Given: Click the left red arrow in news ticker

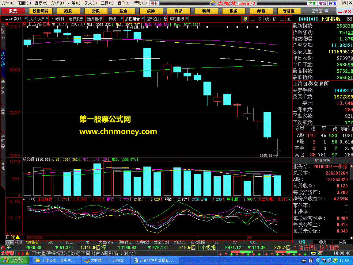Looking at the screenshot, I should coord(18,254).
